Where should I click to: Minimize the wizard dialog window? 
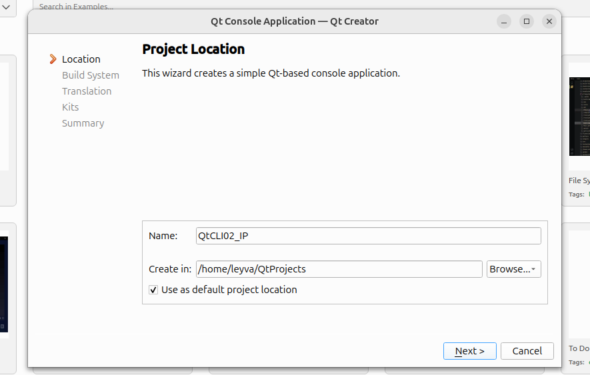click(505, 21)
